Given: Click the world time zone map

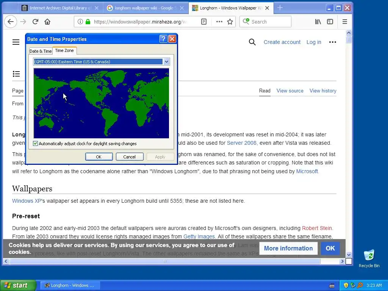Looking at the screenshot, I should coord(102,103).
